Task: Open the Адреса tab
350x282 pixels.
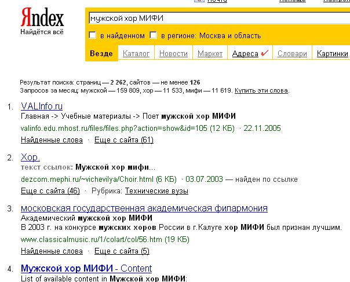Action: pyautogui.click(x=245, y=53)
